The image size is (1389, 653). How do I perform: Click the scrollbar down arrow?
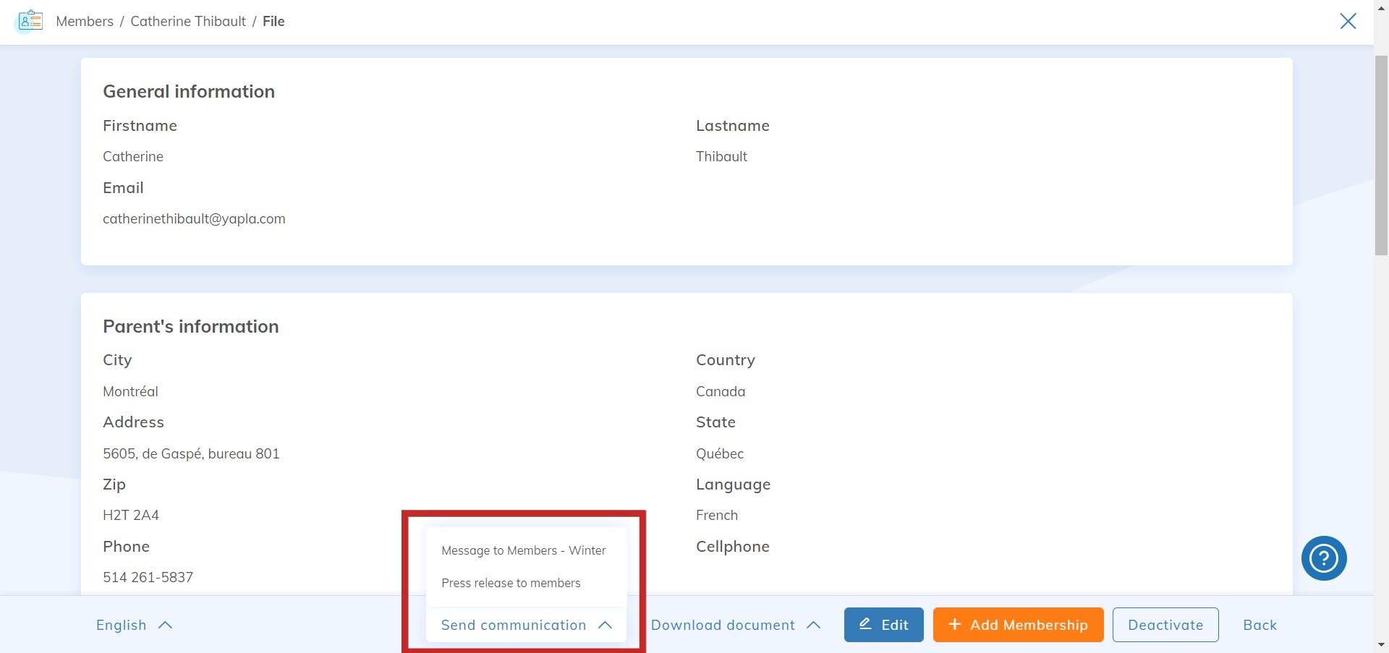pyautogui.click(x=1380, y=644)
